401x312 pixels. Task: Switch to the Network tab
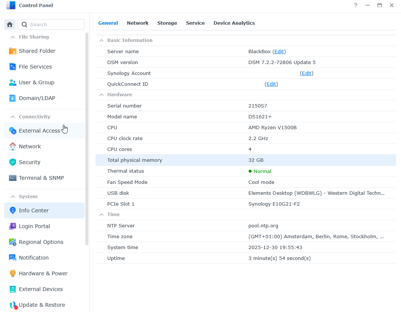pos(137,23)
